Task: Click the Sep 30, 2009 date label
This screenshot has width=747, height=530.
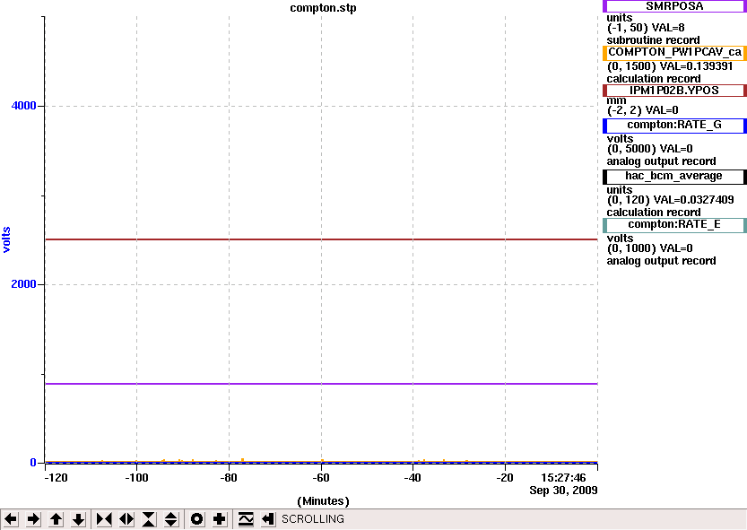Action: (563, 491)
